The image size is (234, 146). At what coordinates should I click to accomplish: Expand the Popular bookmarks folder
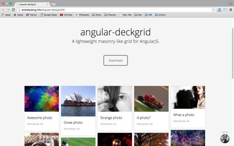click(110, 15)
